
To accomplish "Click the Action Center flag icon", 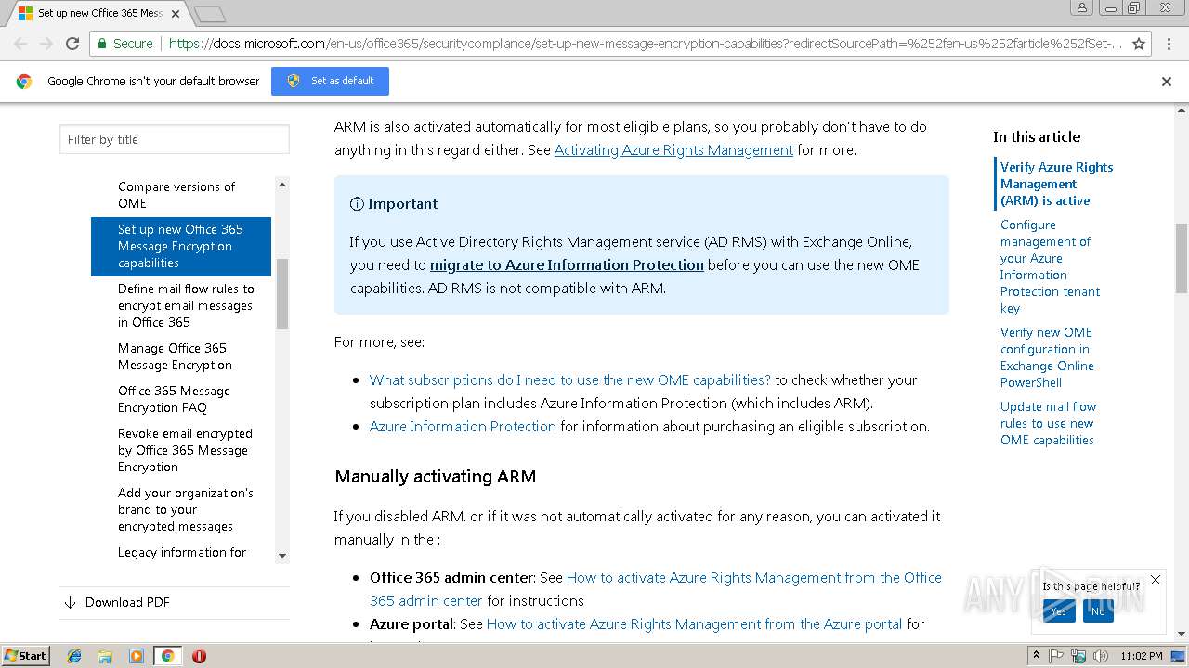I will [1056, 656].
